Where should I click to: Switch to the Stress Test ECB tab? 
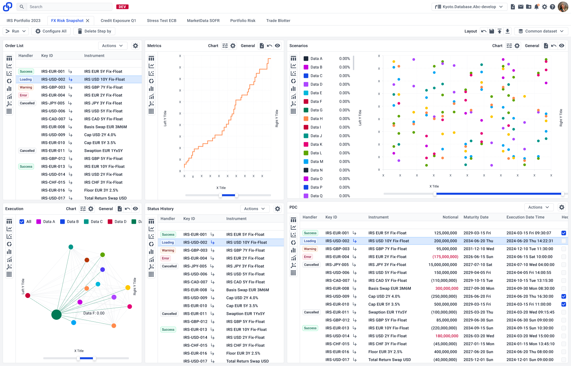point(162,20)
